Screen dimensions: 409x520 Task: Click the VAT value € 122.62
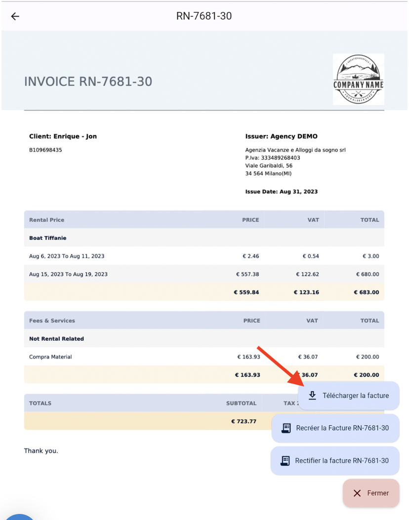coord(308,274)
